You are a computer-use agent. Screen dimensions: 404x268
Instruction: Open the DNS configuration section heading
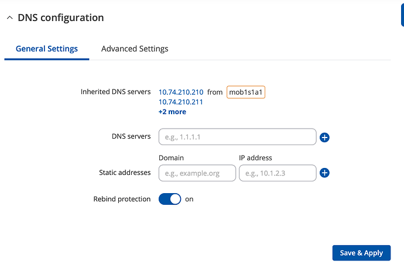coord(60,18)
